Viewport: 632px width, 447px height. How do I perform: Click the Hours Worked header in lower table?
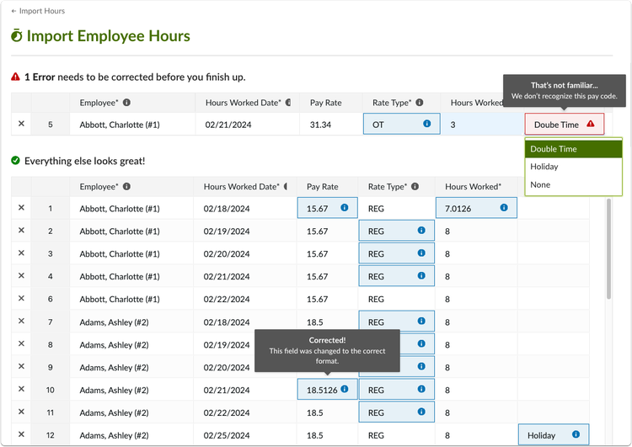pyautogui.click(x=474, y=187)
